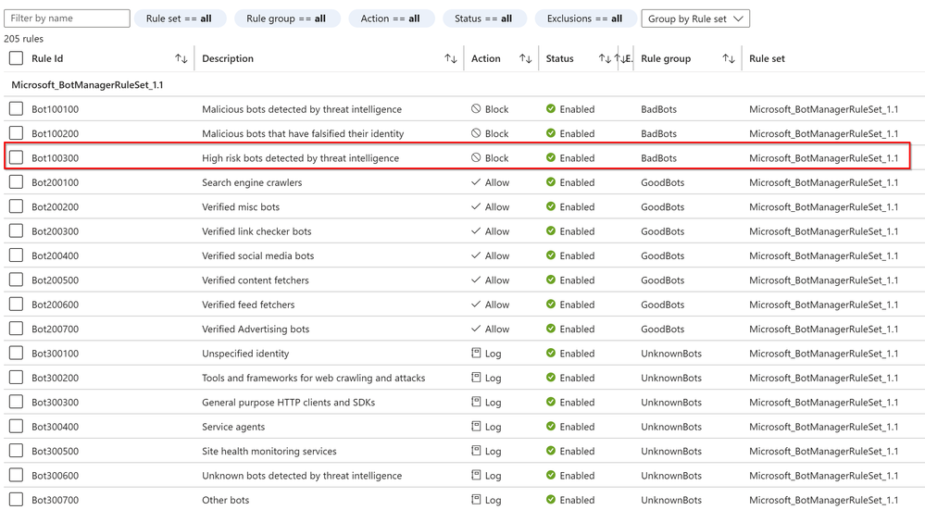
Task: Select checkbox for rule Bot300700
Action: (17, 500)
